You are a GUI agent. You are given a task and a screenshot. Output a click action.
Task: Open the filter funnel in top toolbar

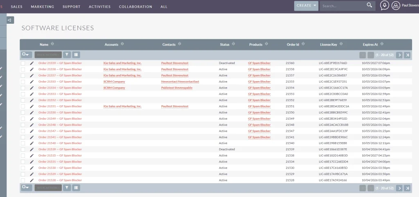(x=67, y=54)
